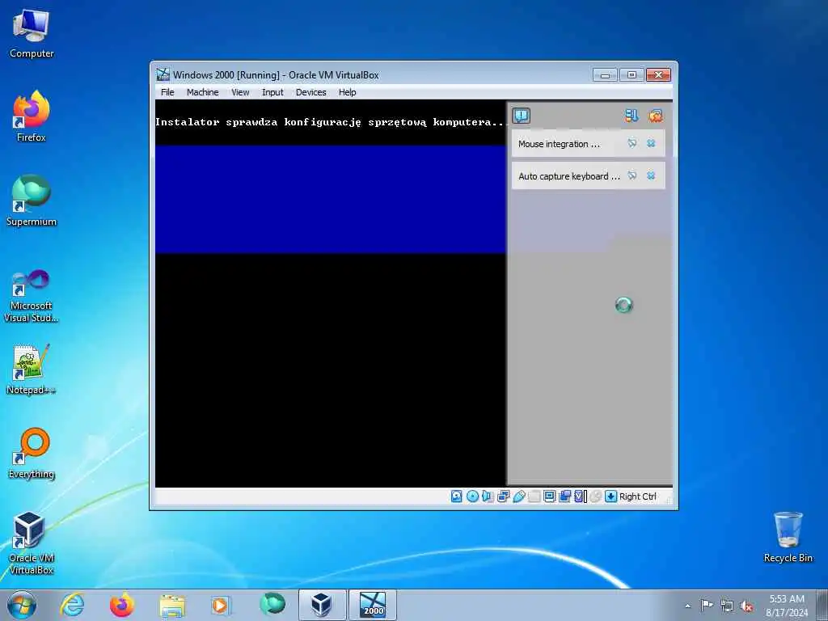Minimize the Windows 2000 VM window
This screenshot has width=828, height=621.
click(x=605, y=75)
